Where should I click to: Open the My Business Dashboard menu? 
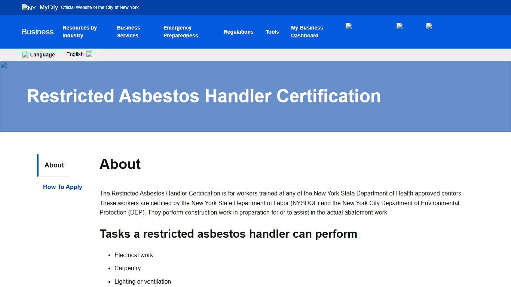(307, 32)
